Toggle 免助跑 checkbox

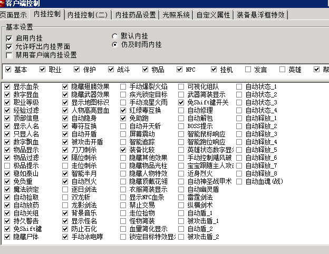coord(123,118)
